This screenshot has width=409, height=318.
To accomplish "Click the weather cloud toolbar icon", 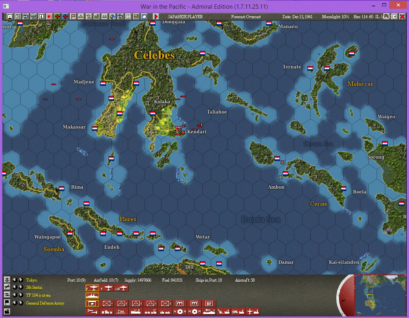I will click(144, 17).
